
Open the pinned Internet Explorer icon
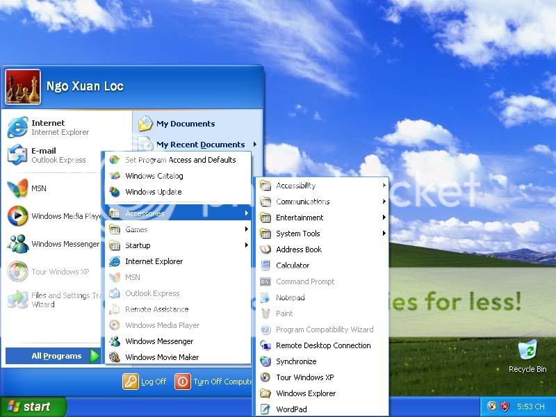point(17,127)
